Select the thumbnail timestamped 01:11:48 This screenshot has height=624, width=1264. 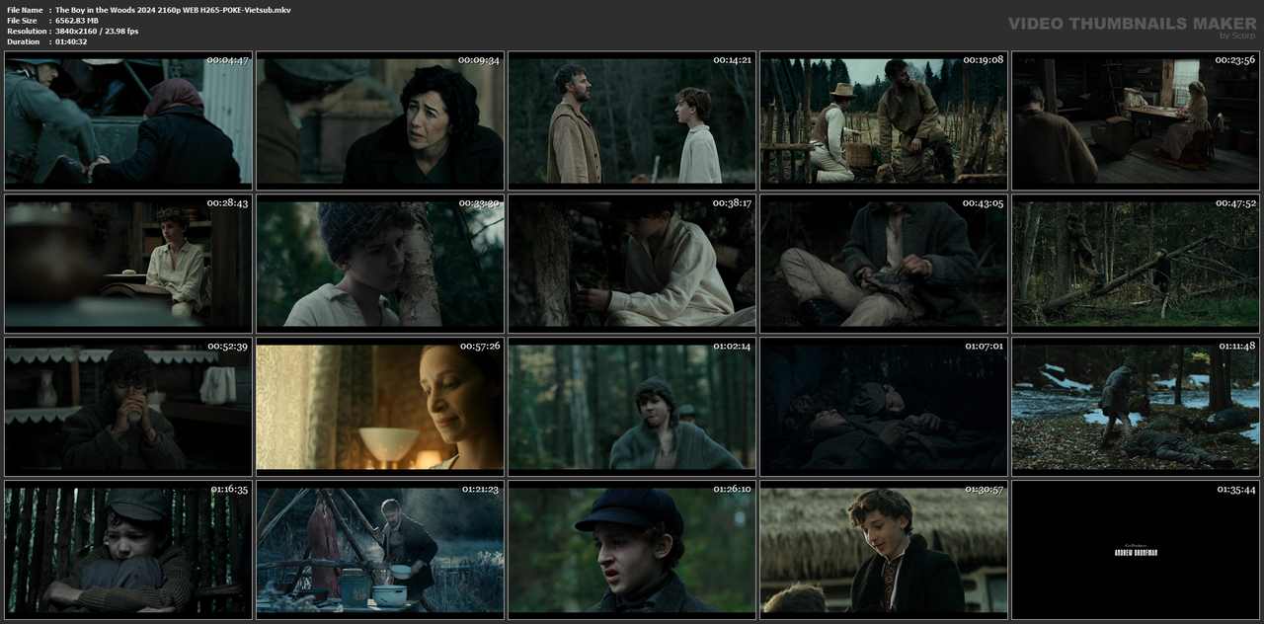tap(1136, 406)
